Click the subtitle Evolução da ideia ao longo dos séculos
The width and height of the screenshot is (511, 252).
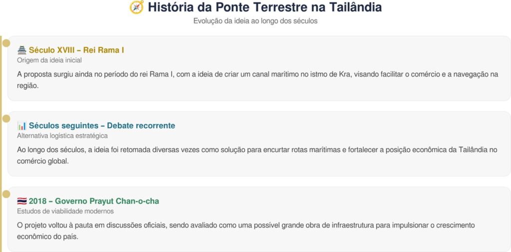(255, 21)
